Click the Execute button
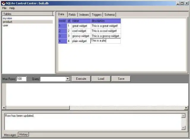This screenshot has height=139, width=190. [x=81, y=79]
